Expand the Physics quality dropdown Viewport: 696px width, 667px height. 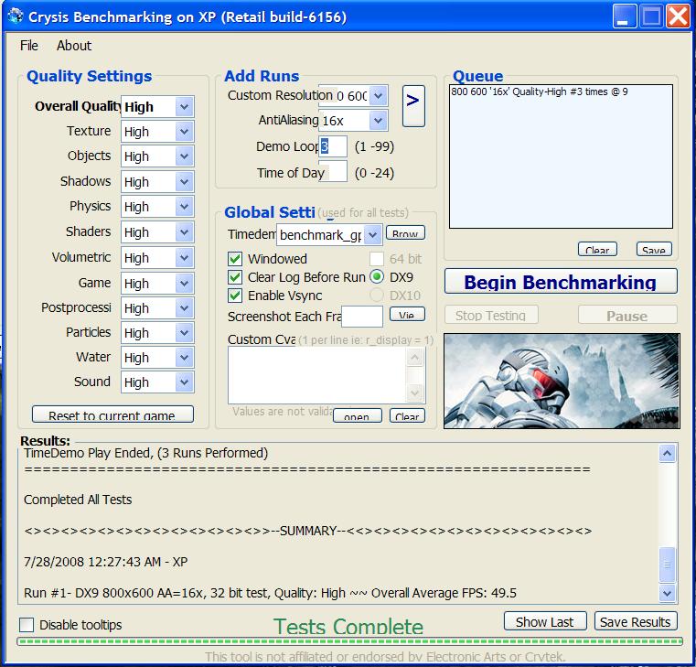point(184,207)
